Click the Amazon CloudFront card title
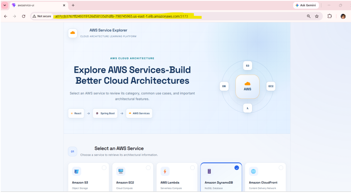This screenshot has width=351, height=193. pyautogui.click(x=263, y=183)
